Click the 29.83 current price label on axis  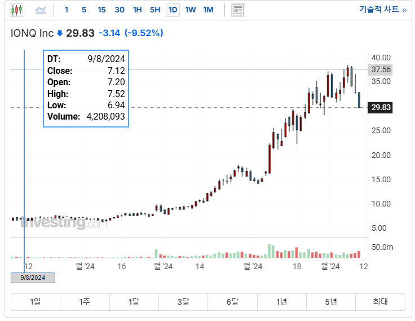point(381,108)
